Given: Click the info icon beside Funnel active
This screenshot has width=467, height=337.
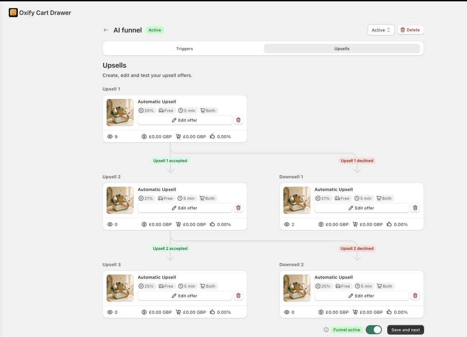Looking at the screenshot, I should pos(326,330).
